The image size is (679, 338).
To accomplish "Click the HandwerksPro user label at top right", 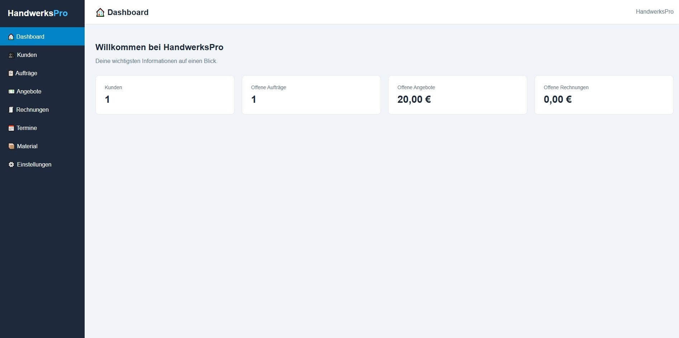I will pyautogui.click(x=655, y=12).
